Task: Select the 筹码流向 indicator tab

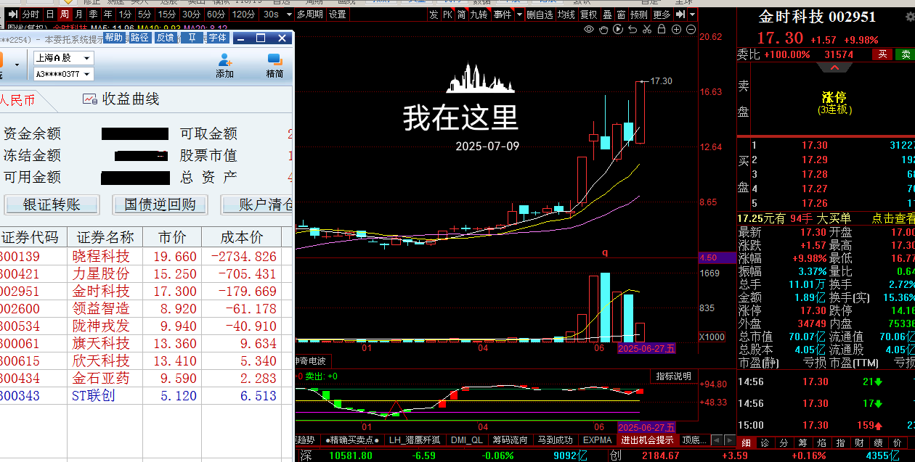Action: point(509,440)
